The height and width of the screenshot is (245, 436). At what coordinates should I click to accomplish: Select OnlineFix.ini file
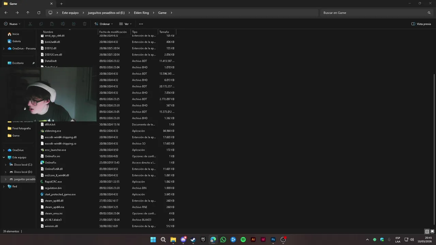(52, 156)
